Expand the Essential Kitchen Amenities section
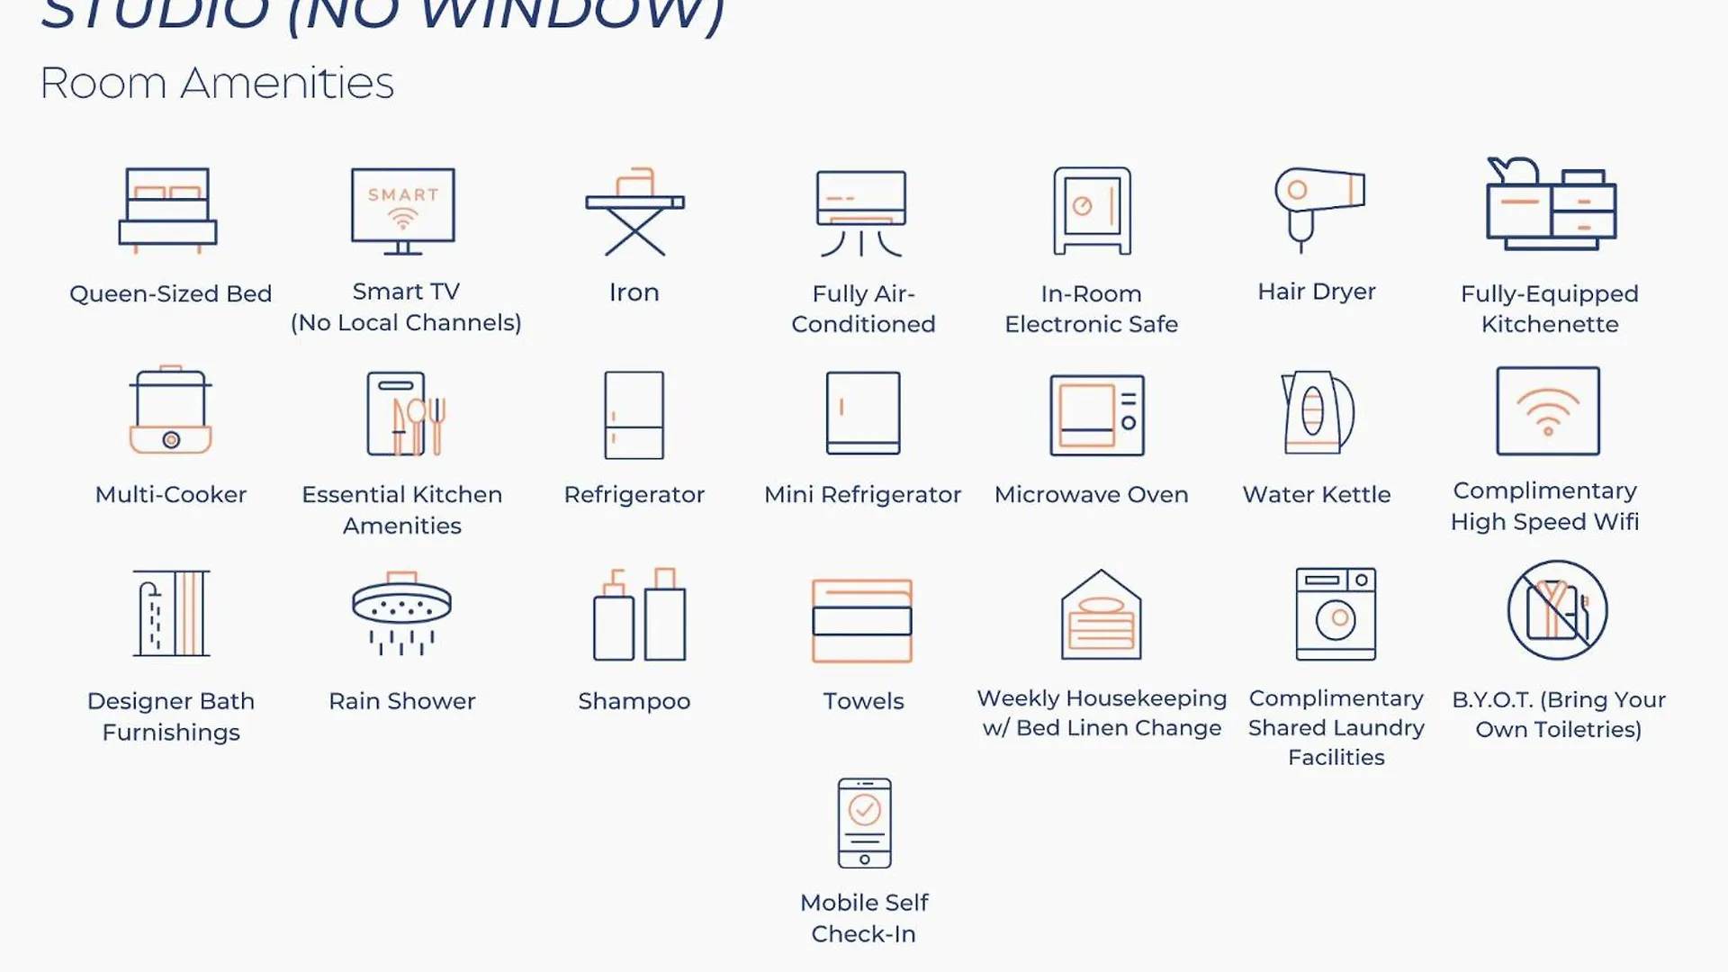The image size is (1728, 972). (x=402, y=451)
